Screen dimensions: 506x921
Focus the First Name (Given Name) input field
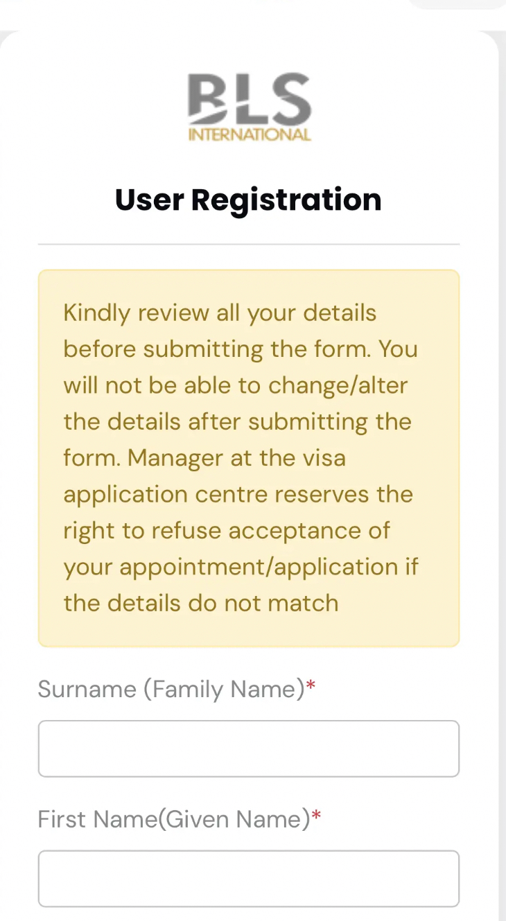click(x=249, y=879)
